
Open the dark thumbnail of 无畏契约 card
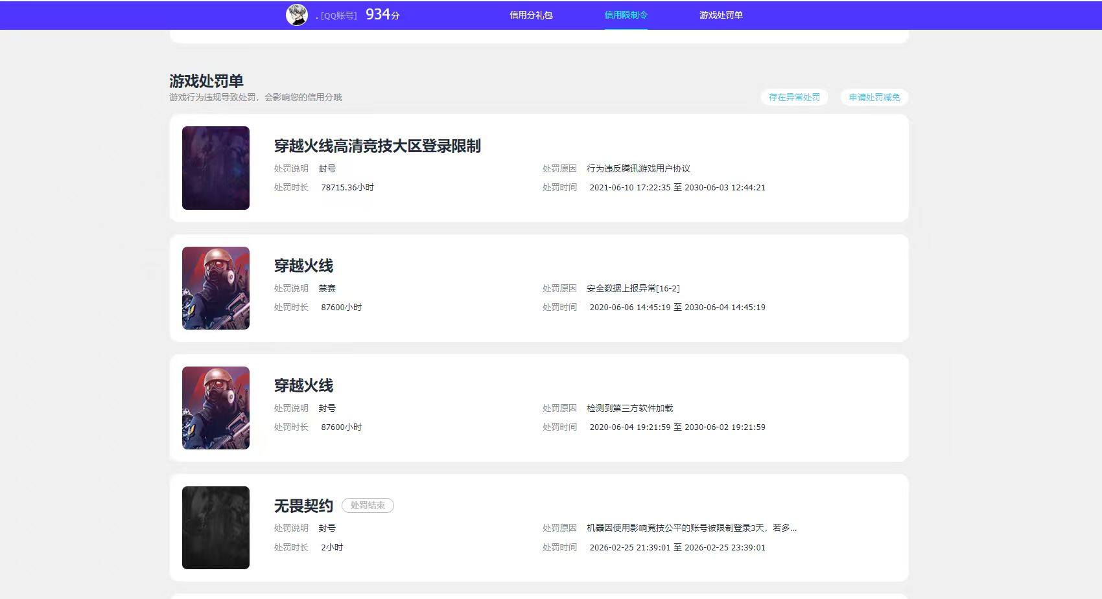216,528
